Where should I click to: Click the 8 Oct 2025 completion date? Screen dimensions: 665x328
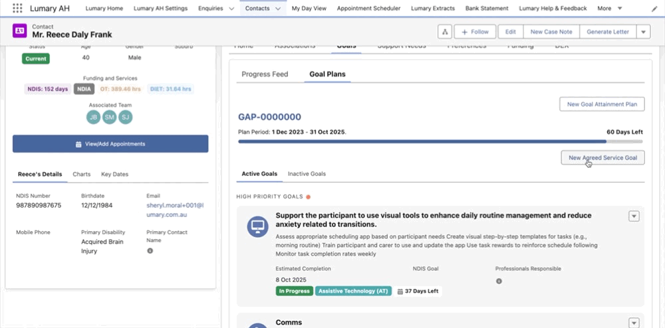(x=291, y=280)
